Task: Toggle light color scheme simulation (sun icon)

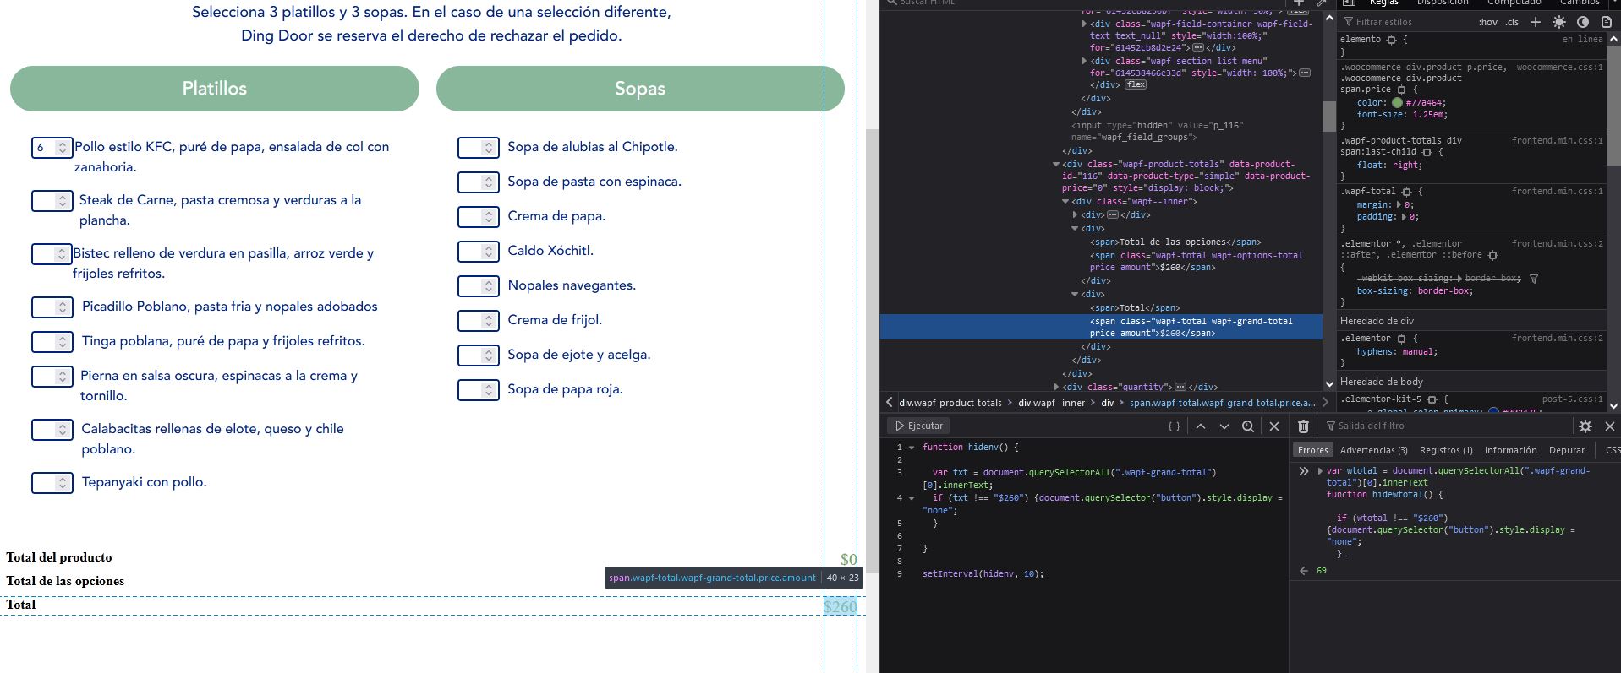Action: (1559, 22)
